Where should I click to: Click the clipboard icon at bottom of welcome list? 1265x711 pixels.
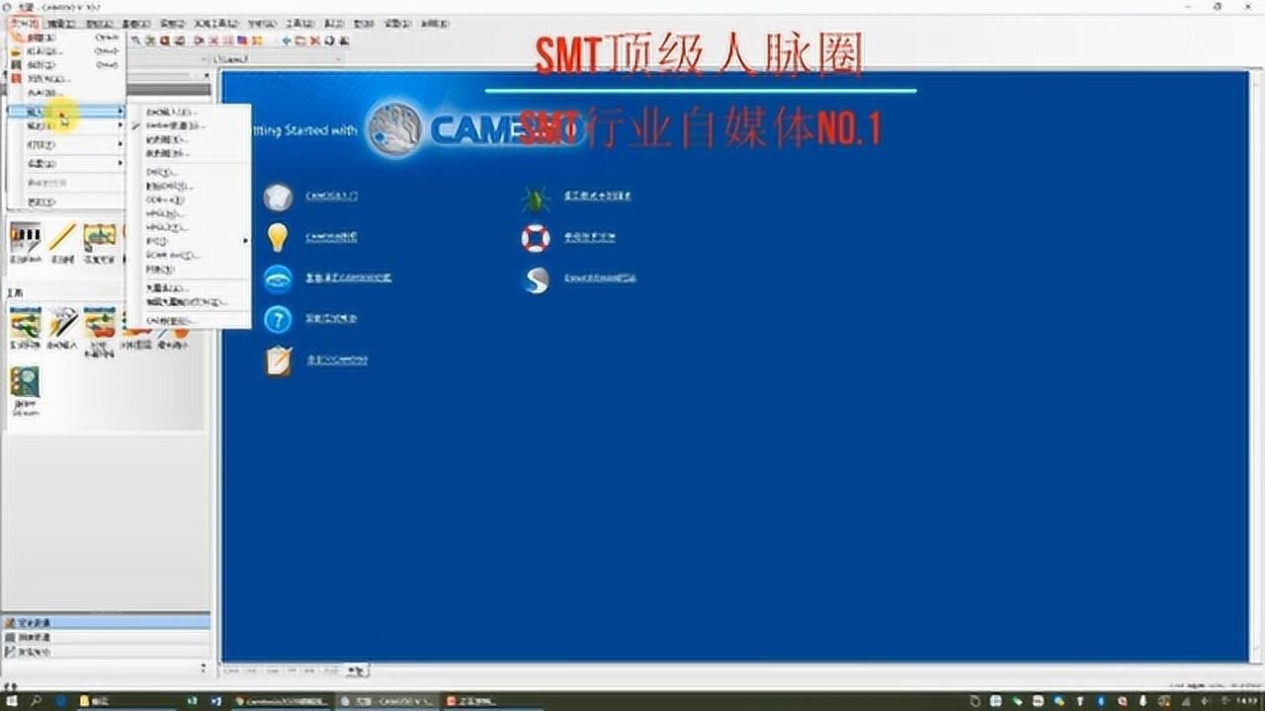[279, 358]
